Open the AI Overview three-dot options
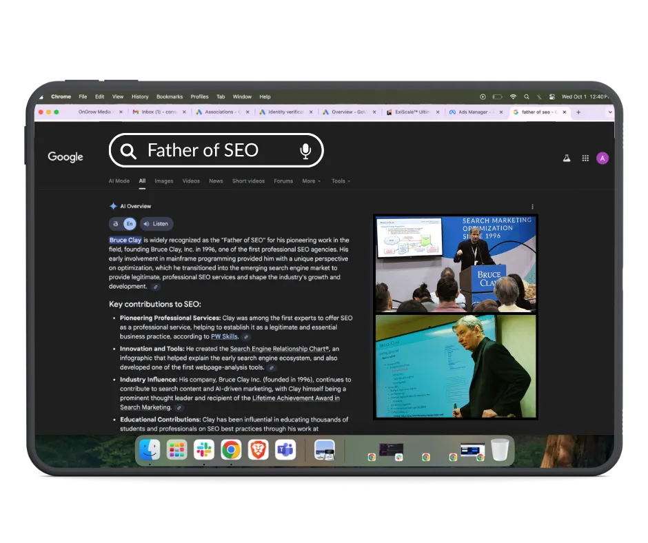 [532, 206]
